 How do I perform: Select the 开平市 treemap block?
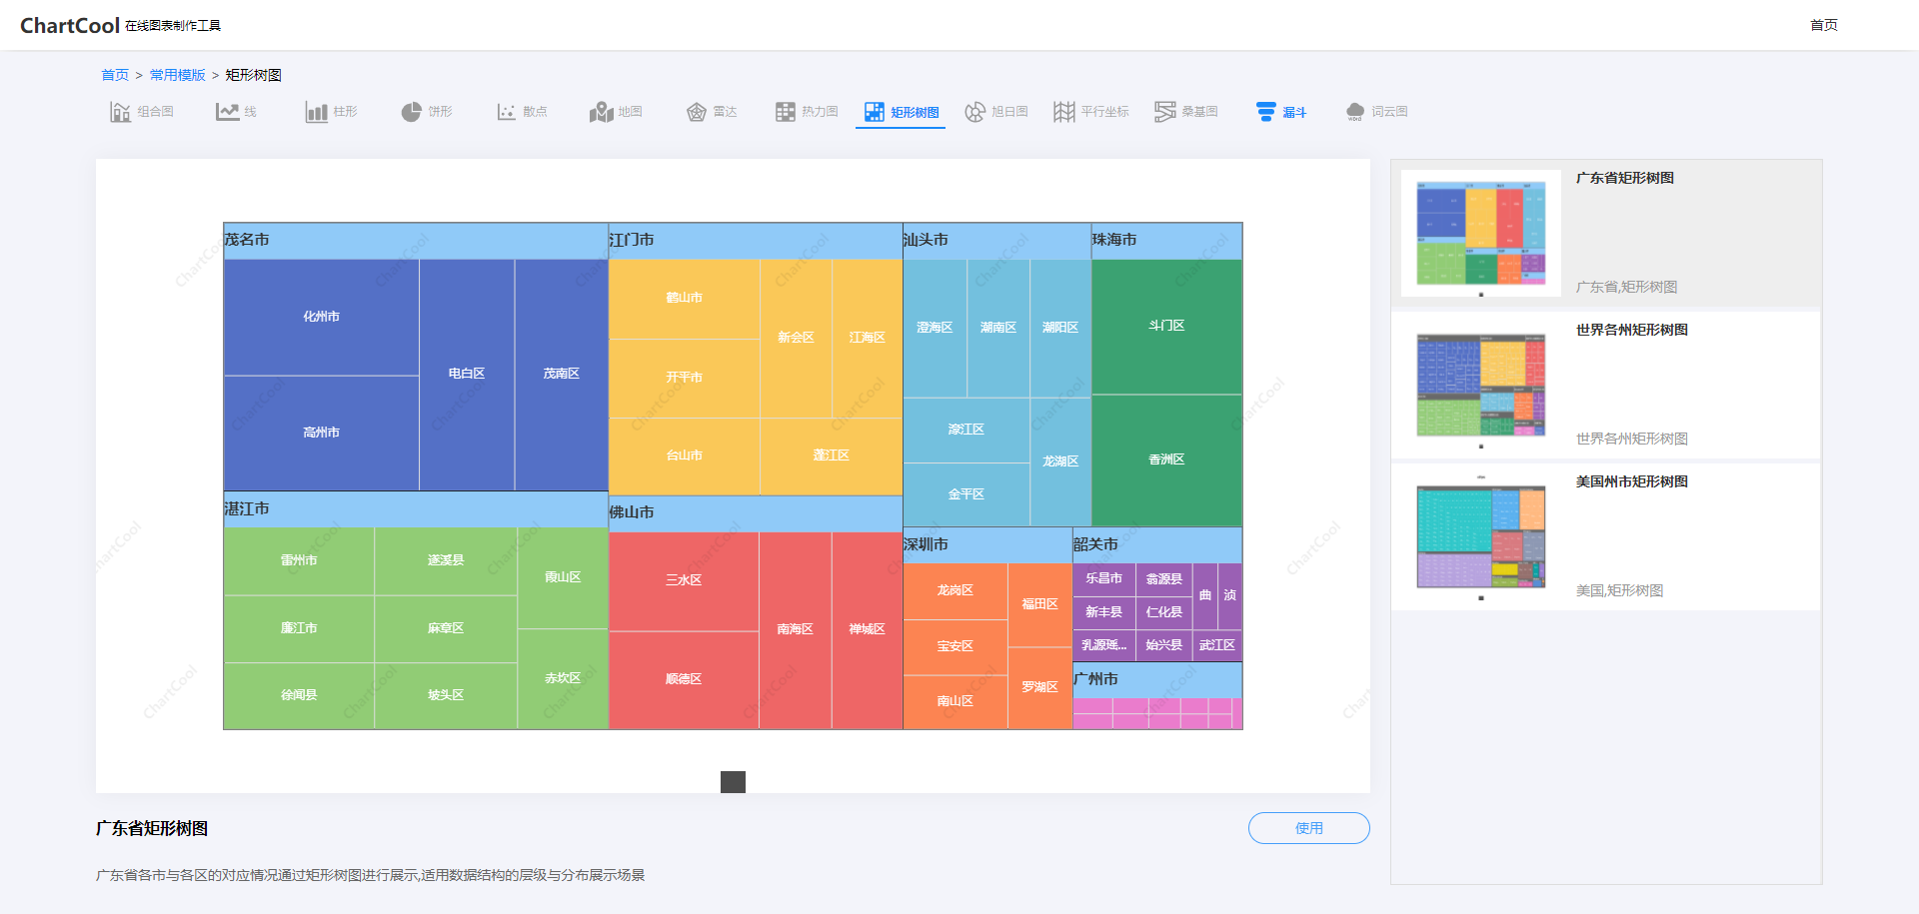(684, 378)
